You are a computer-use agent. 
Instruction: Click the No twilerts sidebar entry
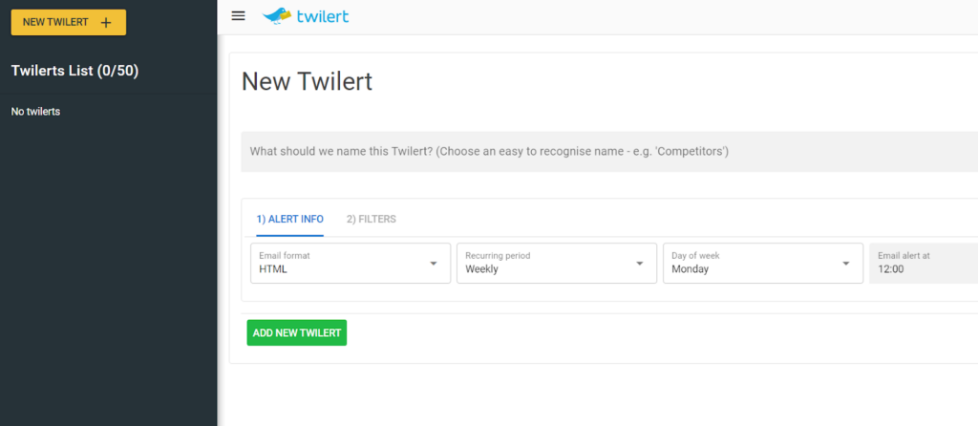(x=36, y=112)
